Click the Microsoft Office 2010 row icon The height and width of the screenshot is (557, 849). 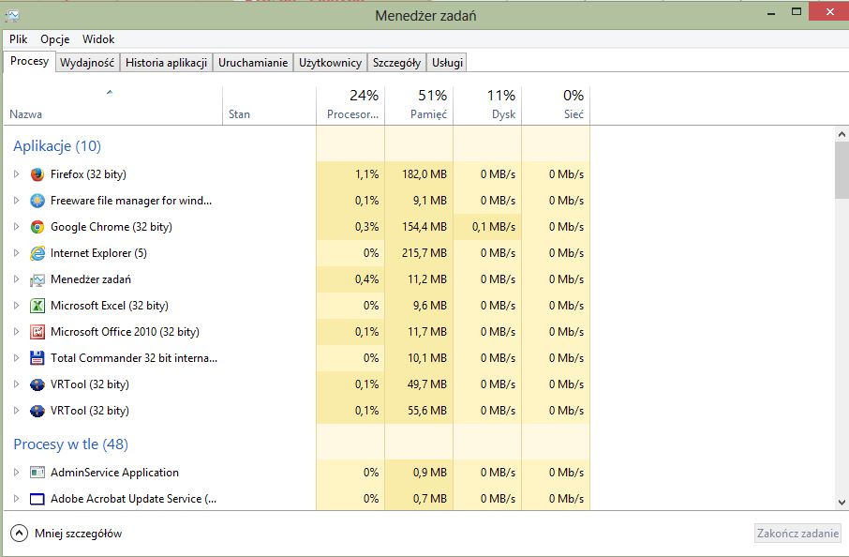37,332
